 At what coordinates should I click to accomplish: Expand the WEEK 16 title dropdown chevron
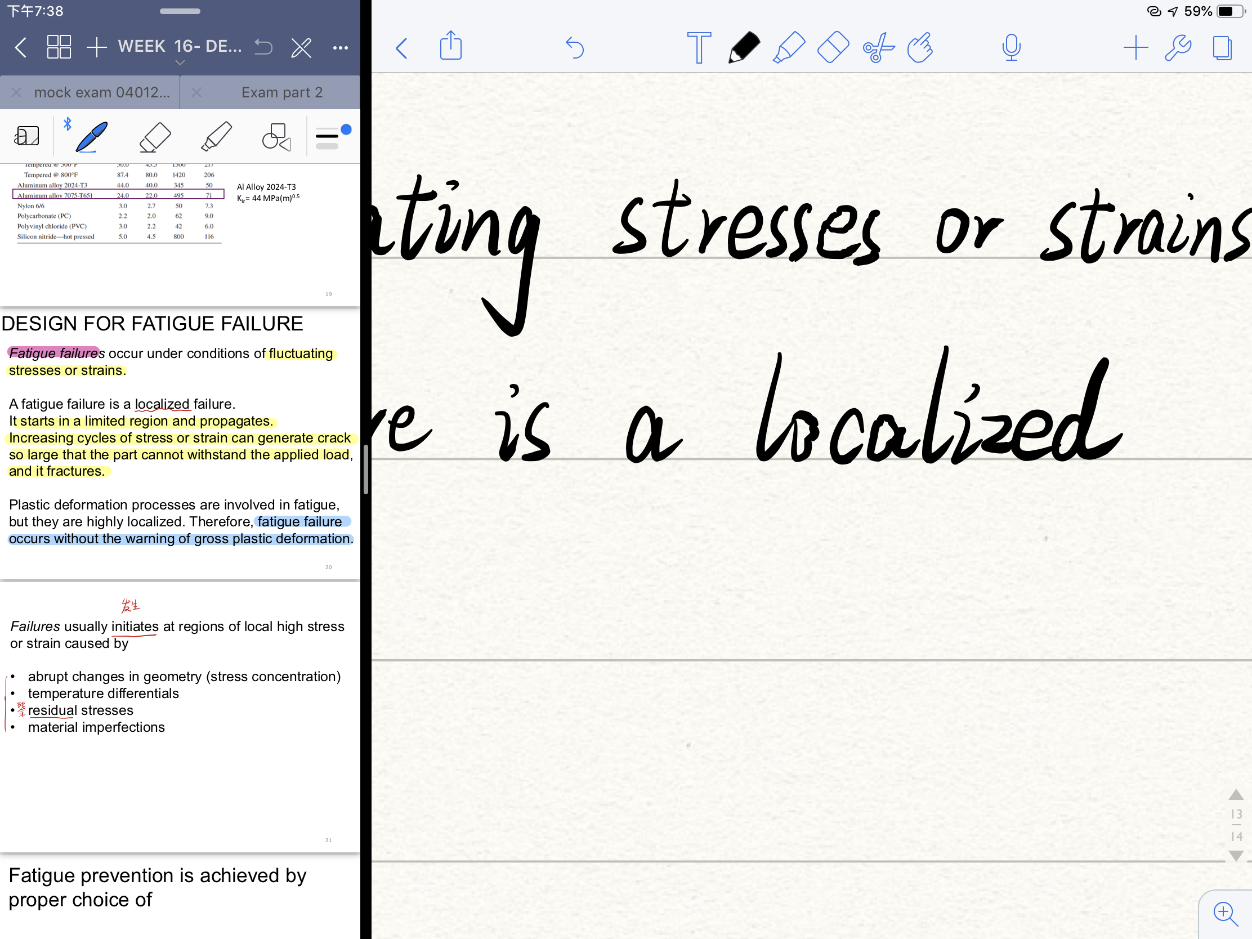click(x=180, y=62)
